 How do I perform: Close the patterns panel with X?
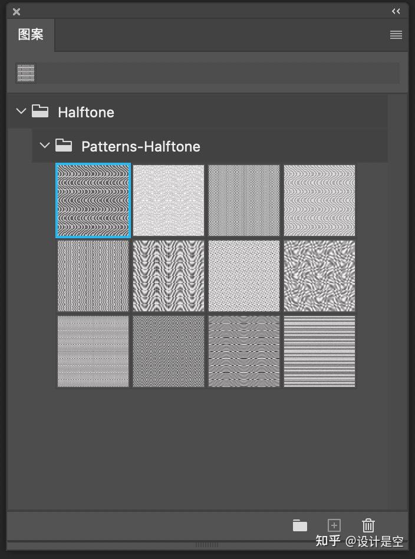point(17,11)
